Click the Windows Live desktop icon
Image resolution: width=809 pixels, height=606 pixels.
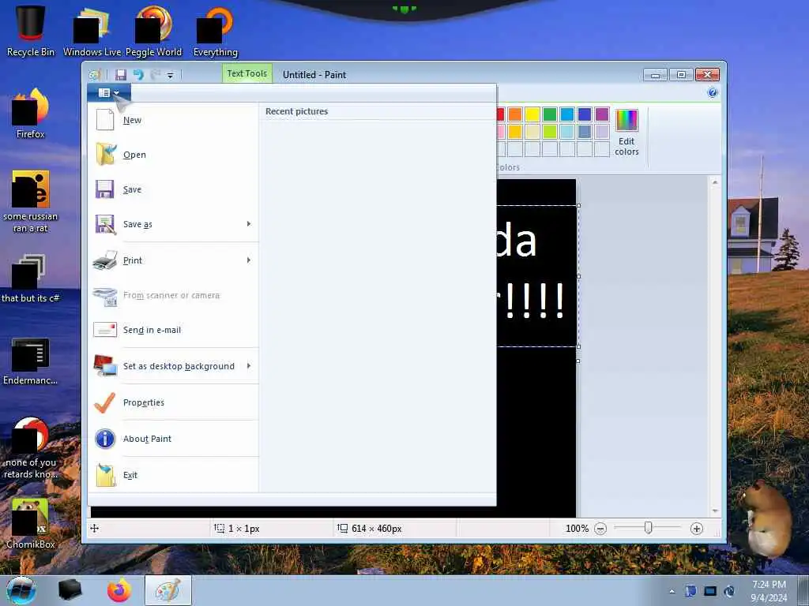(x=92, y=31)
